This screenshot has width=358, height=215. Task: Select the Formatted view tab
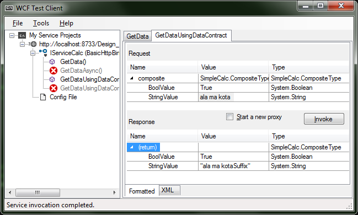click(x=142, y=191)
